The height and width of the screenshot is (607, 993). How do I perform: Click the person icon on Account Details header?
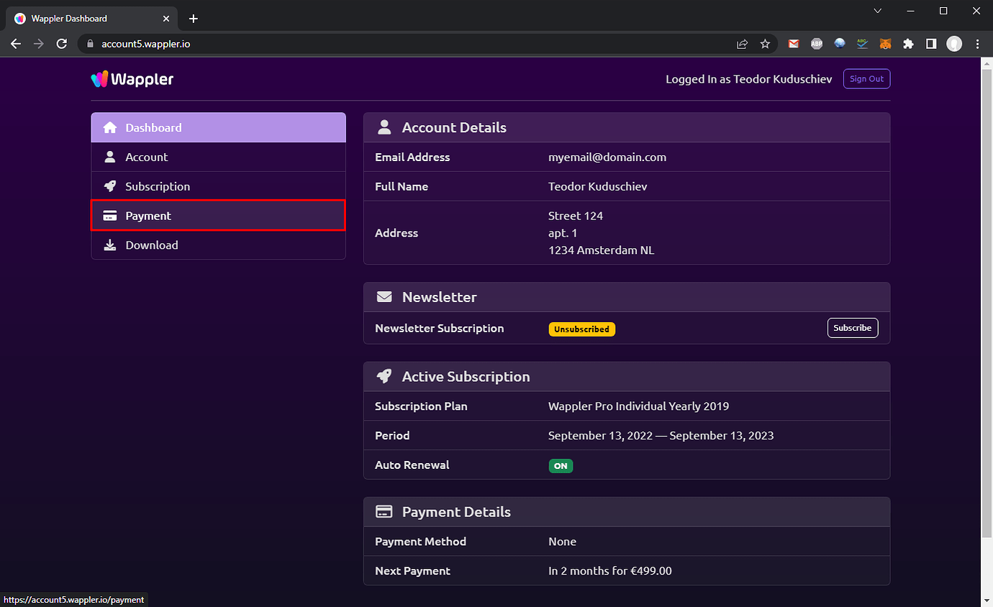[384, 127]
